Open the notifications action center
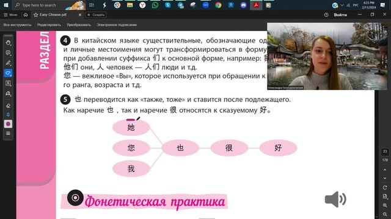Screen dimensions: 391x219 tap(383, 5)
